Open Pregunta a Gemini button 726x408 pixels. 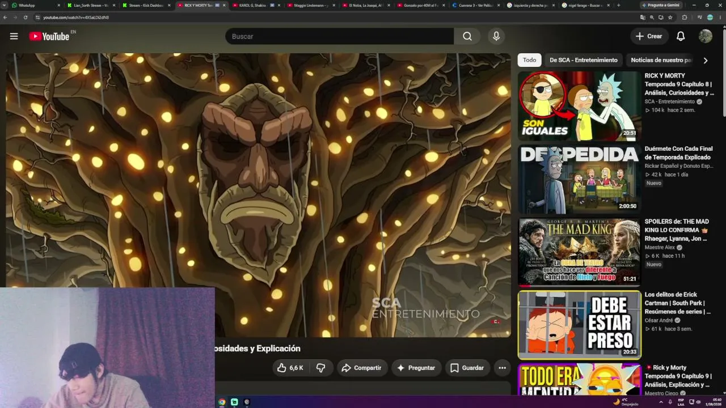661,5
